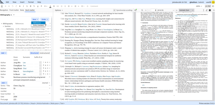The height and width of the screenshot is (105, 215).
Task: Select the PDF highlight color square
Action: (x=210, y=10)
